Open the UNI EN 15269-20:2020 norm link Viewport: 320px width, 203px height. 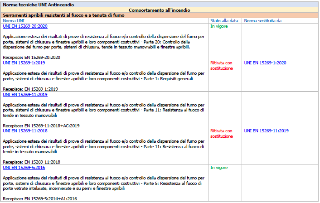pos(25,26)
